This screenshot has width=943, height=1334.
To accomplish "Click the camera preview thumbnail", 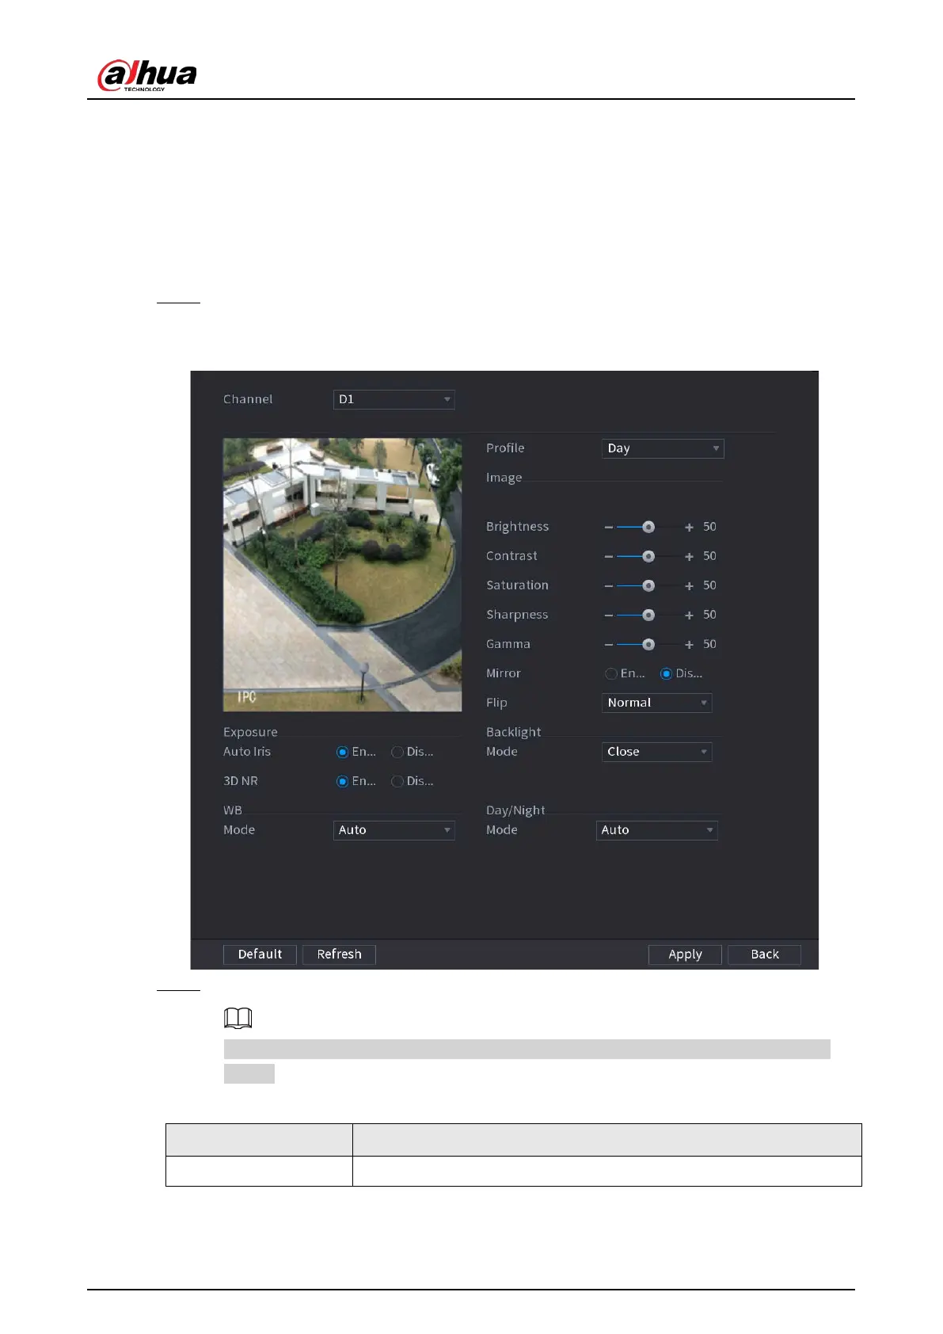I will tap(342, 574).
